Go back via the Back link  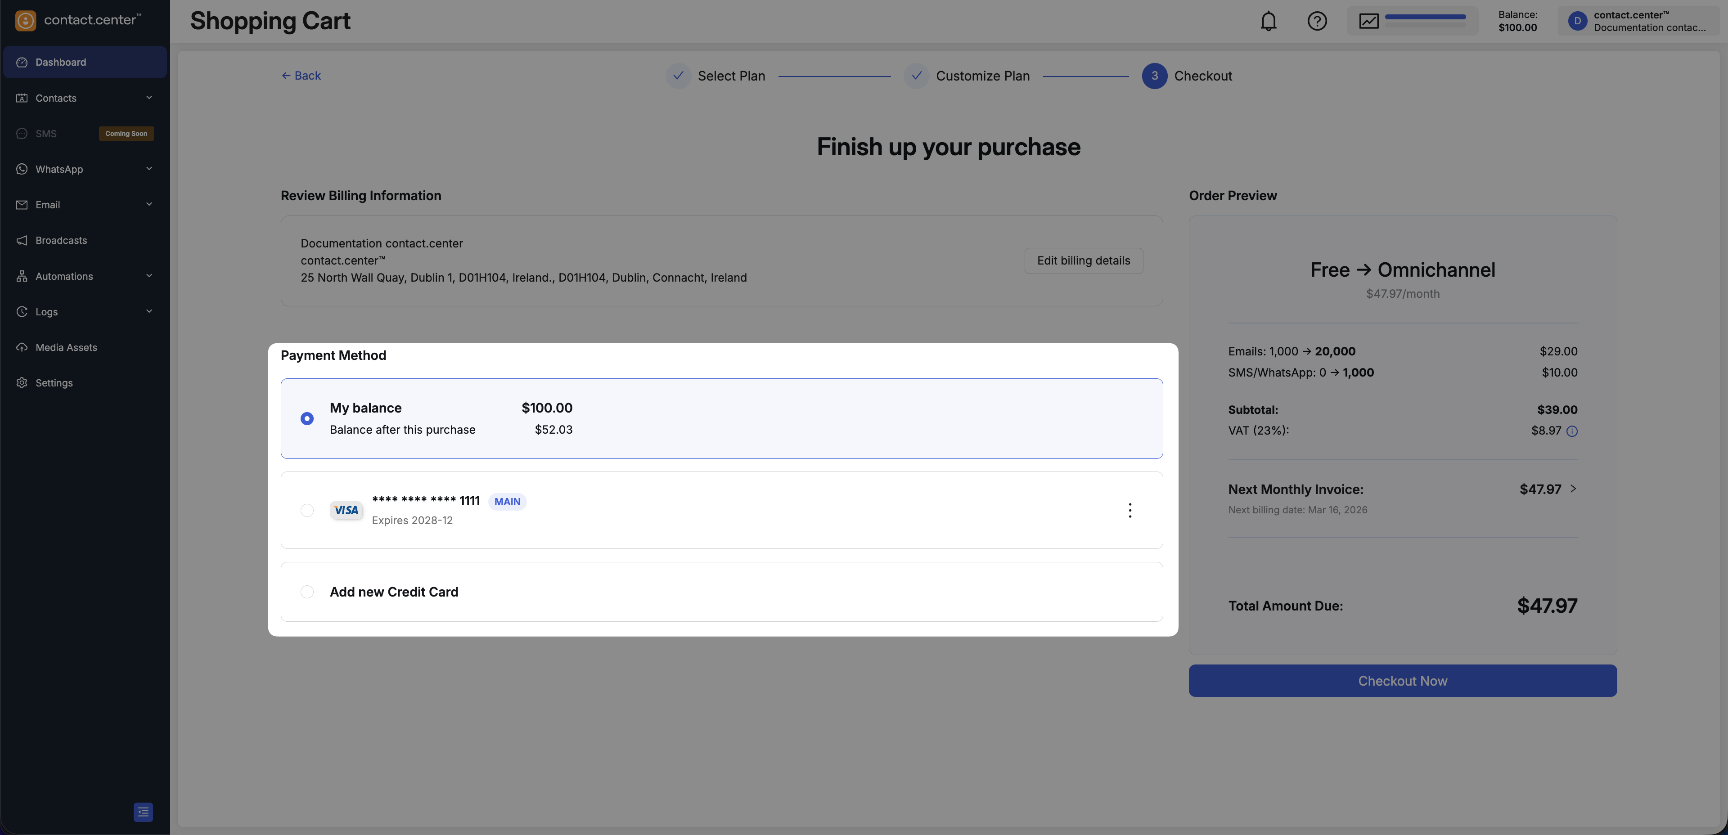click(x=301, y=76)
